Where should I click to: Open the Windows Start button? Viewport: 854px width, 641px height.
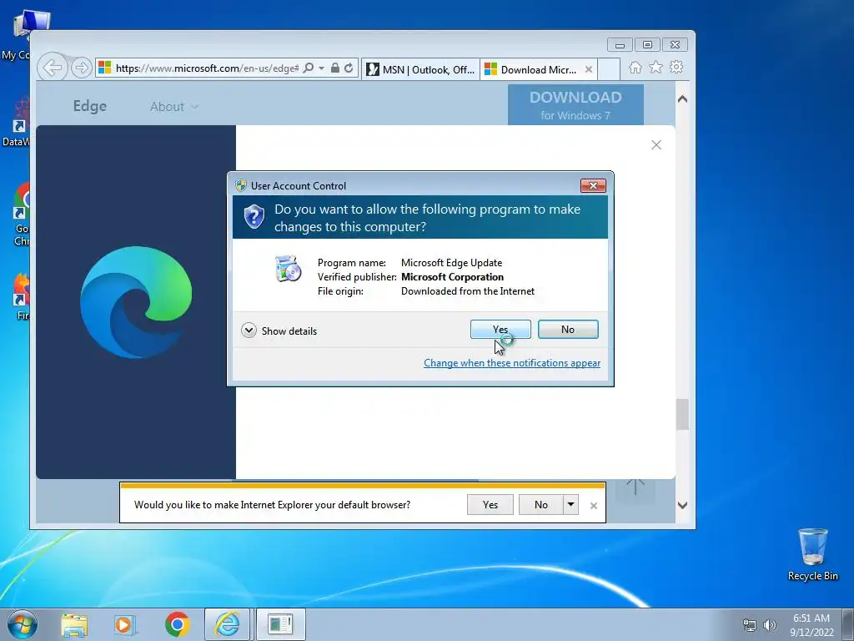click(23, 624)
